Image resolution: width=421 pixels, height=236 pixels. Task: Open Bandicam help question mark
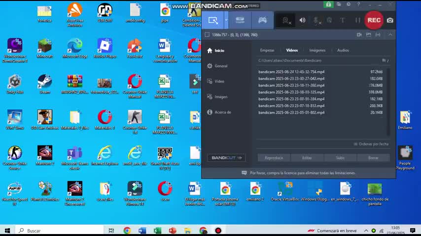tap(358, 4)
